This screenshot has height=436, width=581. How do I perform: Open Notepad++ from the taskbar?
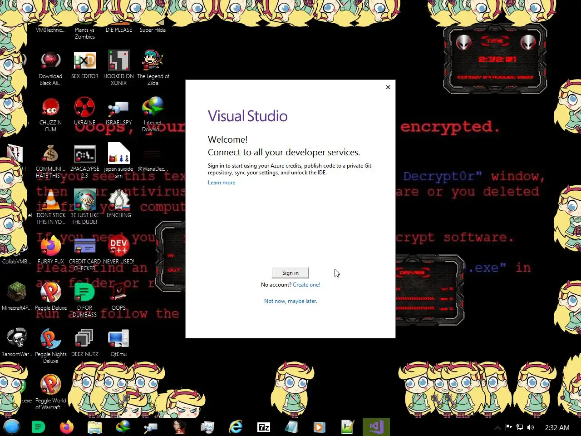pyautogui.click(x=348, y=427)
